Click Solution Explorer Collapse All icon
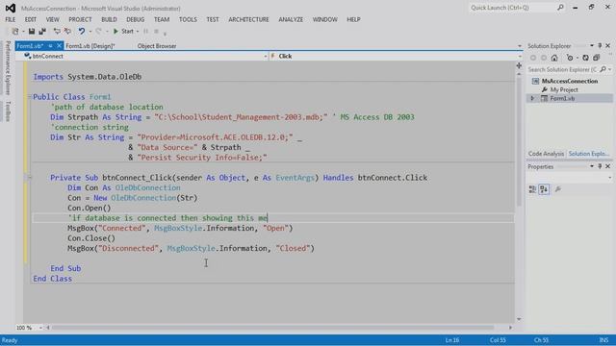Viewport: 616px width, 346px height. tap(597, 58)
